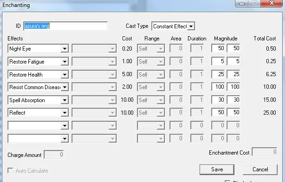
Task: Click the Enchantment Cost field
Action: [x=265, y=152]
